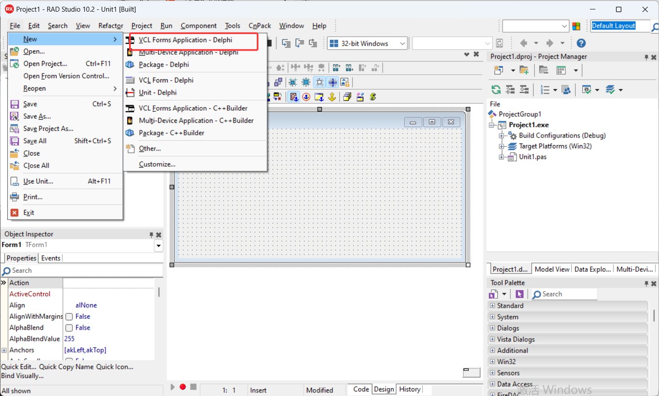The height and width of the screenshot is (396, 659).
Task: Open the Data Explorer tab
Action: click(x=592, y=269)
